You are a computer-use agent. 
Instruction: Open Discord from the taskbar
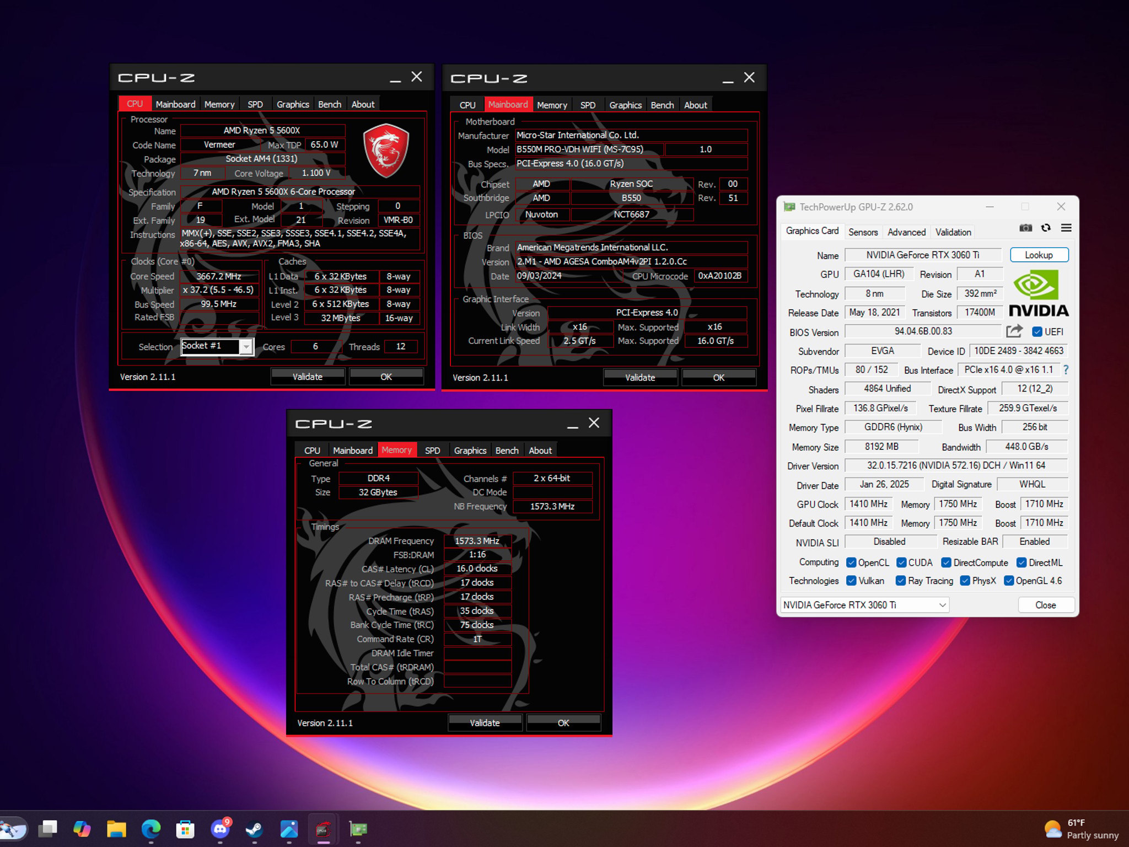pos(220,828)
